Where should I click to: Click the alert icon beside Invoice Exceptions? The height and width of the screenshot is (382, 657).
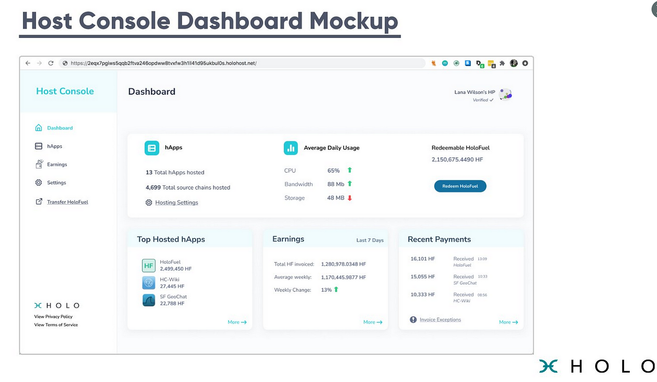click(x=413, y=320)
